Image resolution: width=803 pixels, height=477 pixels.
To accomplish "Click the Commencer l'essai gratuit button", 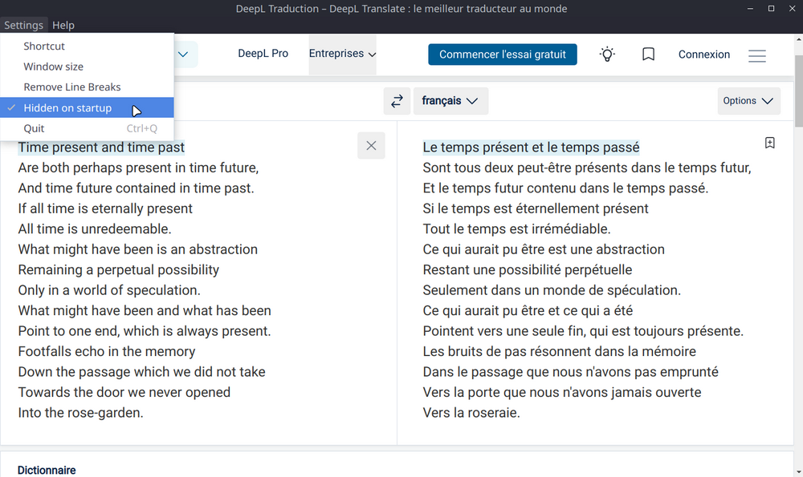I will pyautogui.click(x=503, y=55).
